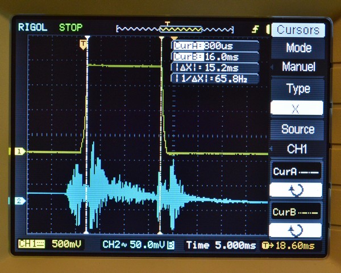Click the RIGOL logo in top-left corner
This screenshot has height=273, width=341.
point(32,27)
